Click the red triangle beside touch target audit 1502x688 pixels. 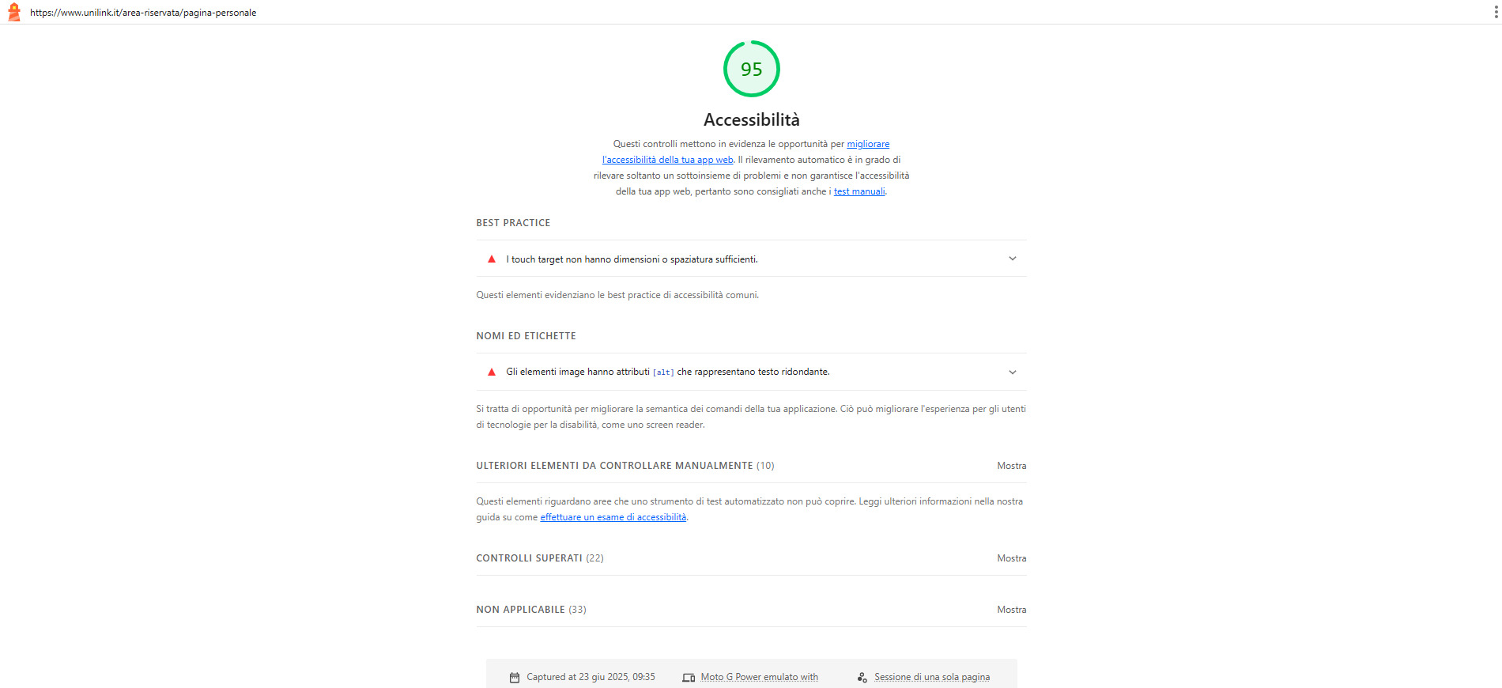[492, 259]
